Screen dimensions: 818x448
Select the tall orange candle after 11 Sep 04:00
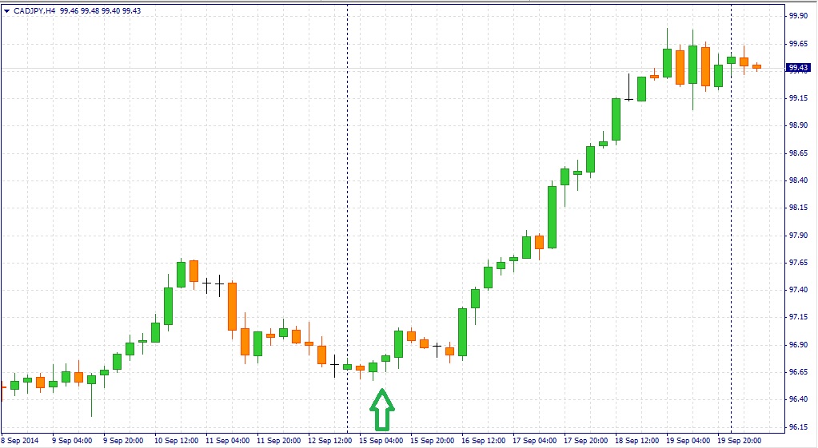pyautogui.click(x=232, y=306)
